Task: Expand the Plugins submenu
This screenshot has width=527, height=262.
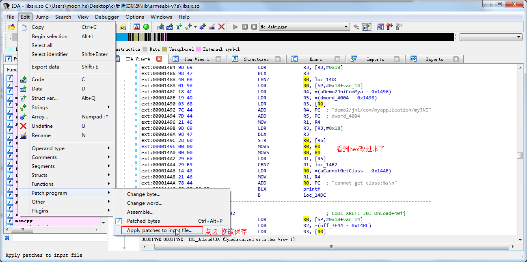Action: [x=67, y=210]
